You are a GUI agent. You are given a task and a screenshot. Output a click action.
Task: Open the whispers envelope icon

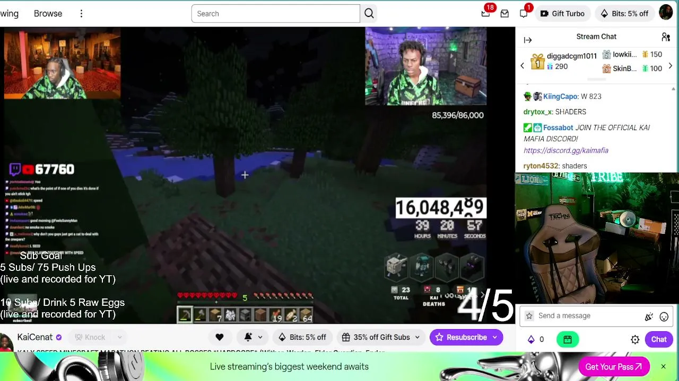point(504,14)
